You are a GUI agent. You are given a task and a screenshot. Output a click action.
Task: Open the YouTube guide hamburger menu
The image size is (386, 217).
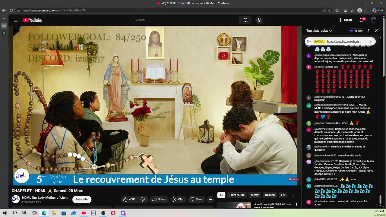(x=15, y=20)
